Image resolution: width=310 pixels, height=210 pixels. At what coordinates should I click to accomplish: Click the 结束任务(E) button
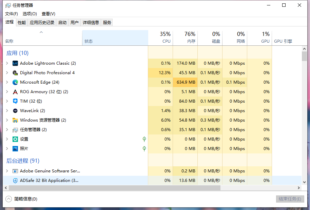click(x=290, y=199)
